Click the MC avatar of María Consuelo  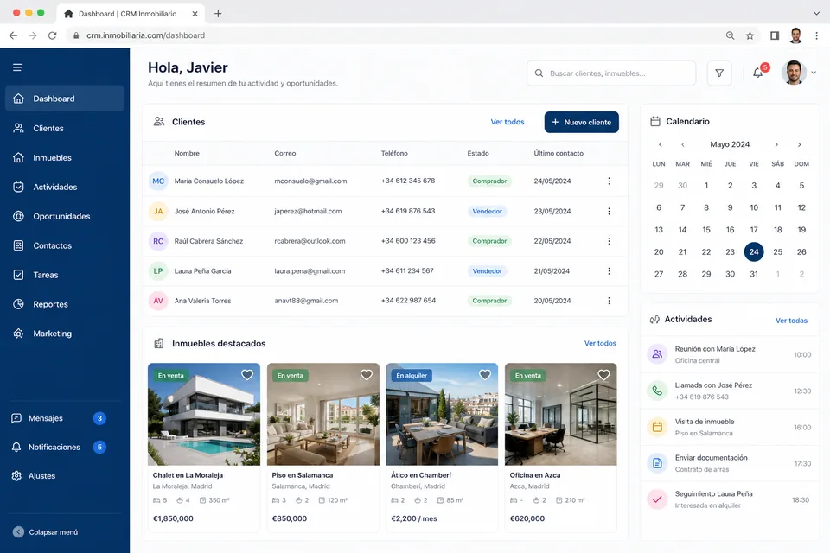click(158, 181)
